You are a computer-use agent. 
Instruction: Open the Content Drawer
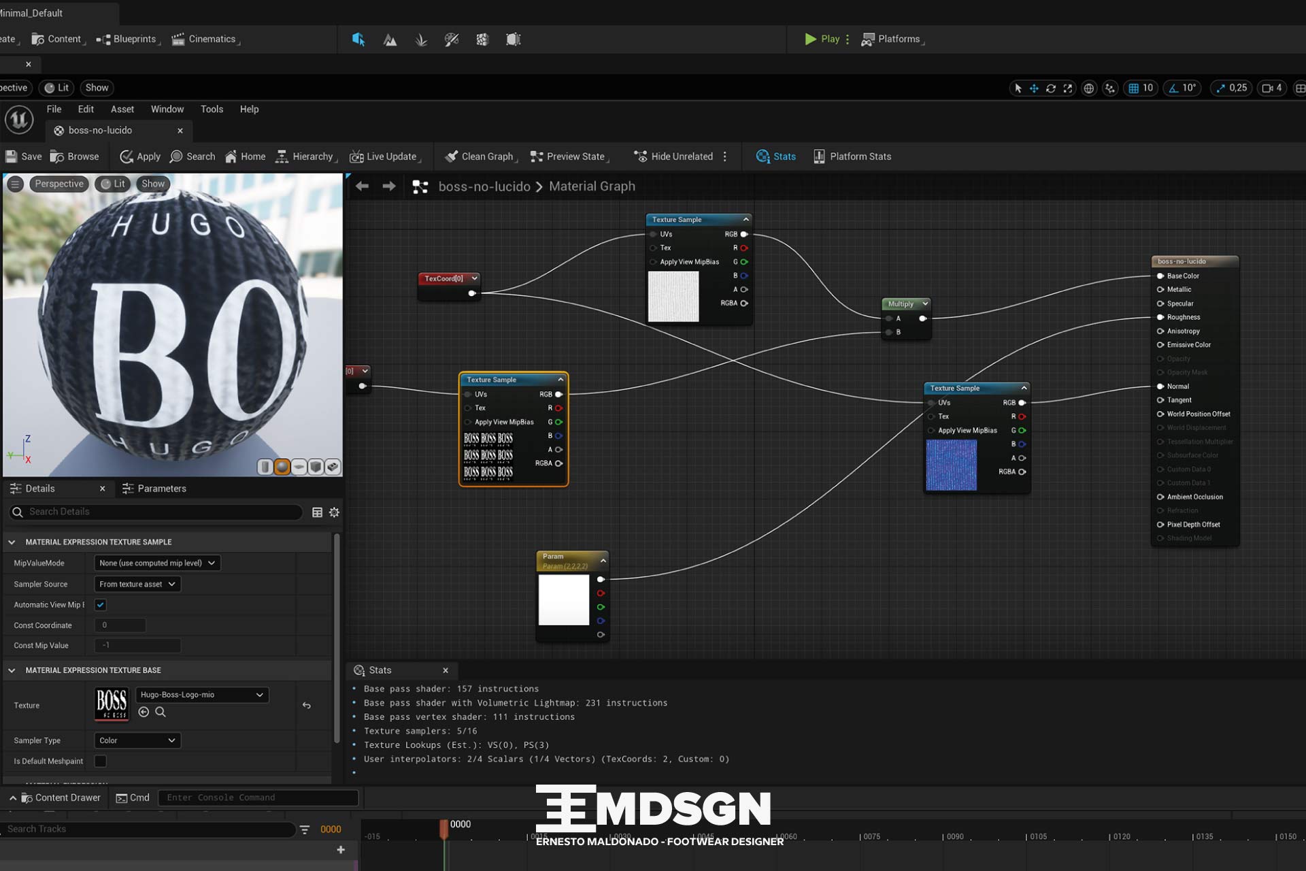pos(61,798)
